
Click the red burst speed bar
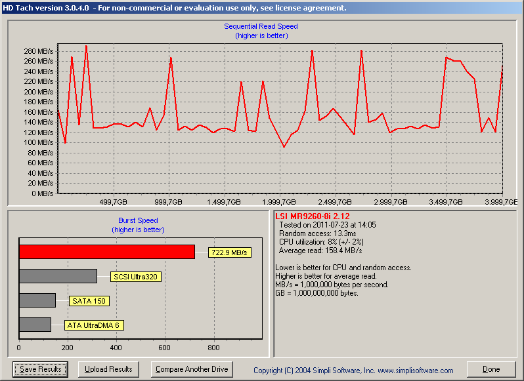point(107,252)
